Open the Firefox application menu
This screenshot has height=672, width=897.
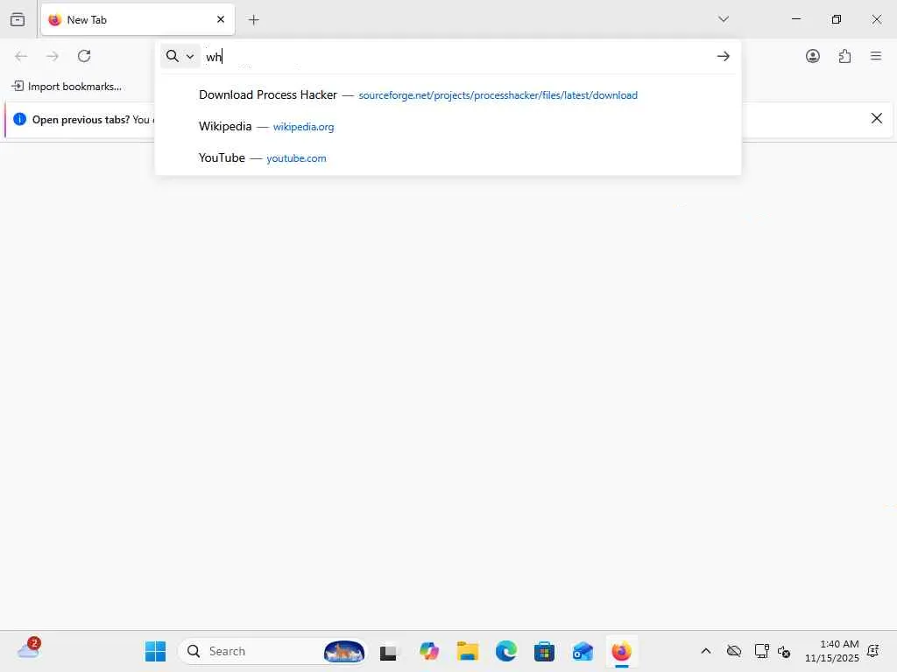click(x=876, y=56)
